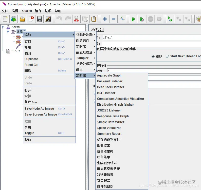
Task: Add 聚合报告 listener
Action: tap(122, 180)
